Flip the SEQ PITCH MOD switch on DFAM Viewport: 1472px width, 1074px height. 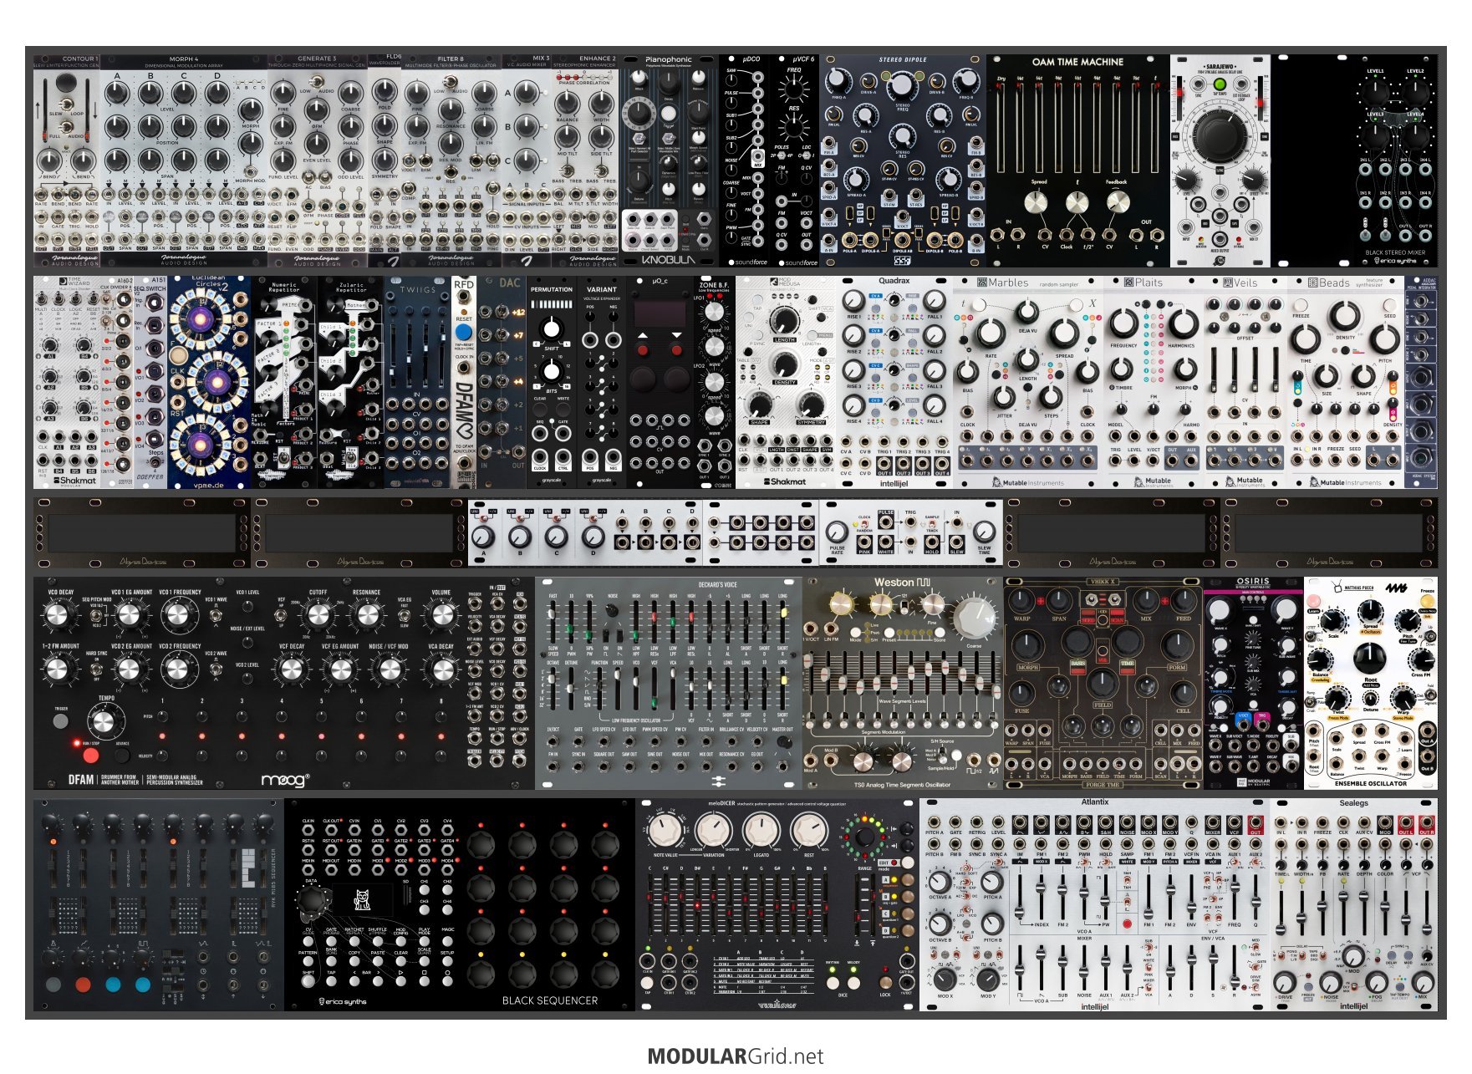[96, 615]
